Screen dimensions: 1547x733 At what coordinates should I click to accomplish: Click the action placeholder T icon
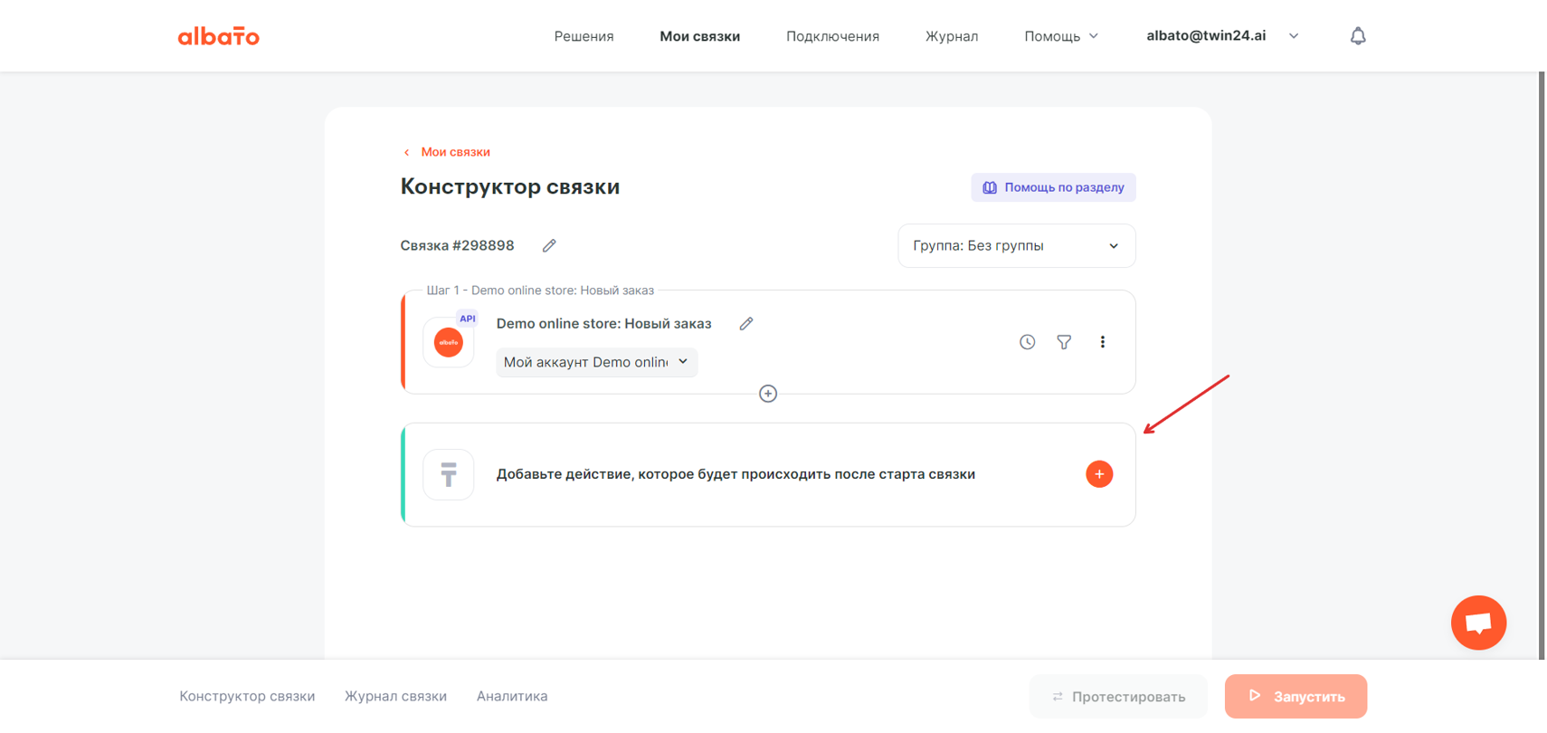[x=449, y=474]
